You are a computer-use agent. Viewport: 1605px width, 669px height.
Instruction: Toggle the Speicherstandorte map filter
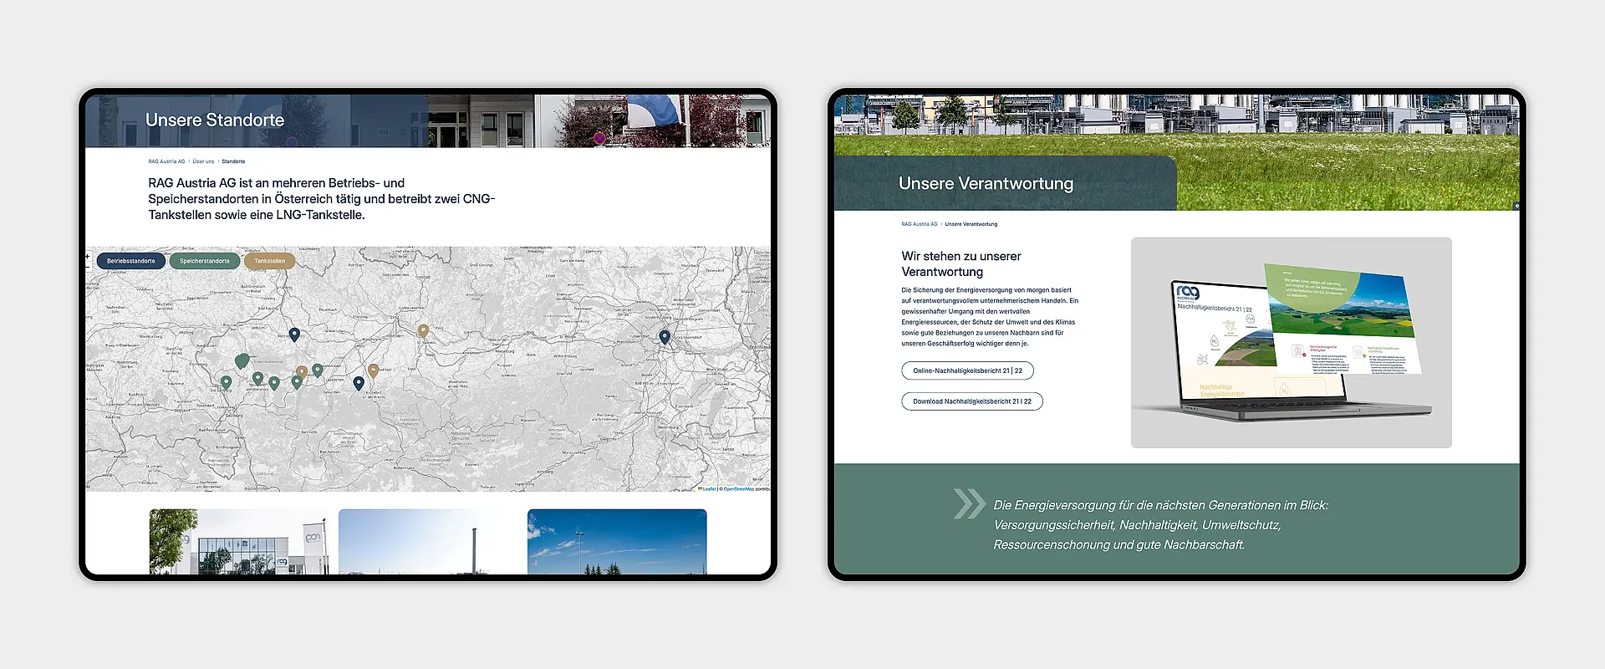point(205,261)
